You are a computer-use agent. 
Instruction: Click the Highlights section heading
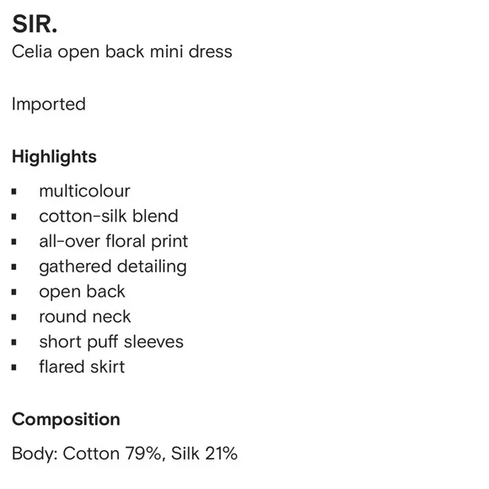pos(54,157)
